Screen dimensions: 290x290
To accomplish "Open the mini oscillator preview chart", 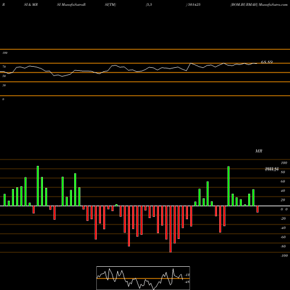I will point(143,278).
